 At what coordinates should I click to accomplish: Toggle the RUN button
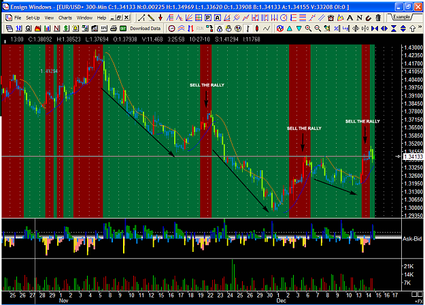[x=200, y=29]
